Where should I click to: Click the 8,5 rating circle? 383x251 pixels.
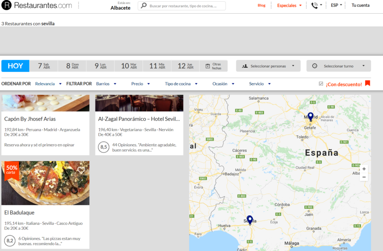coord(103,147)
